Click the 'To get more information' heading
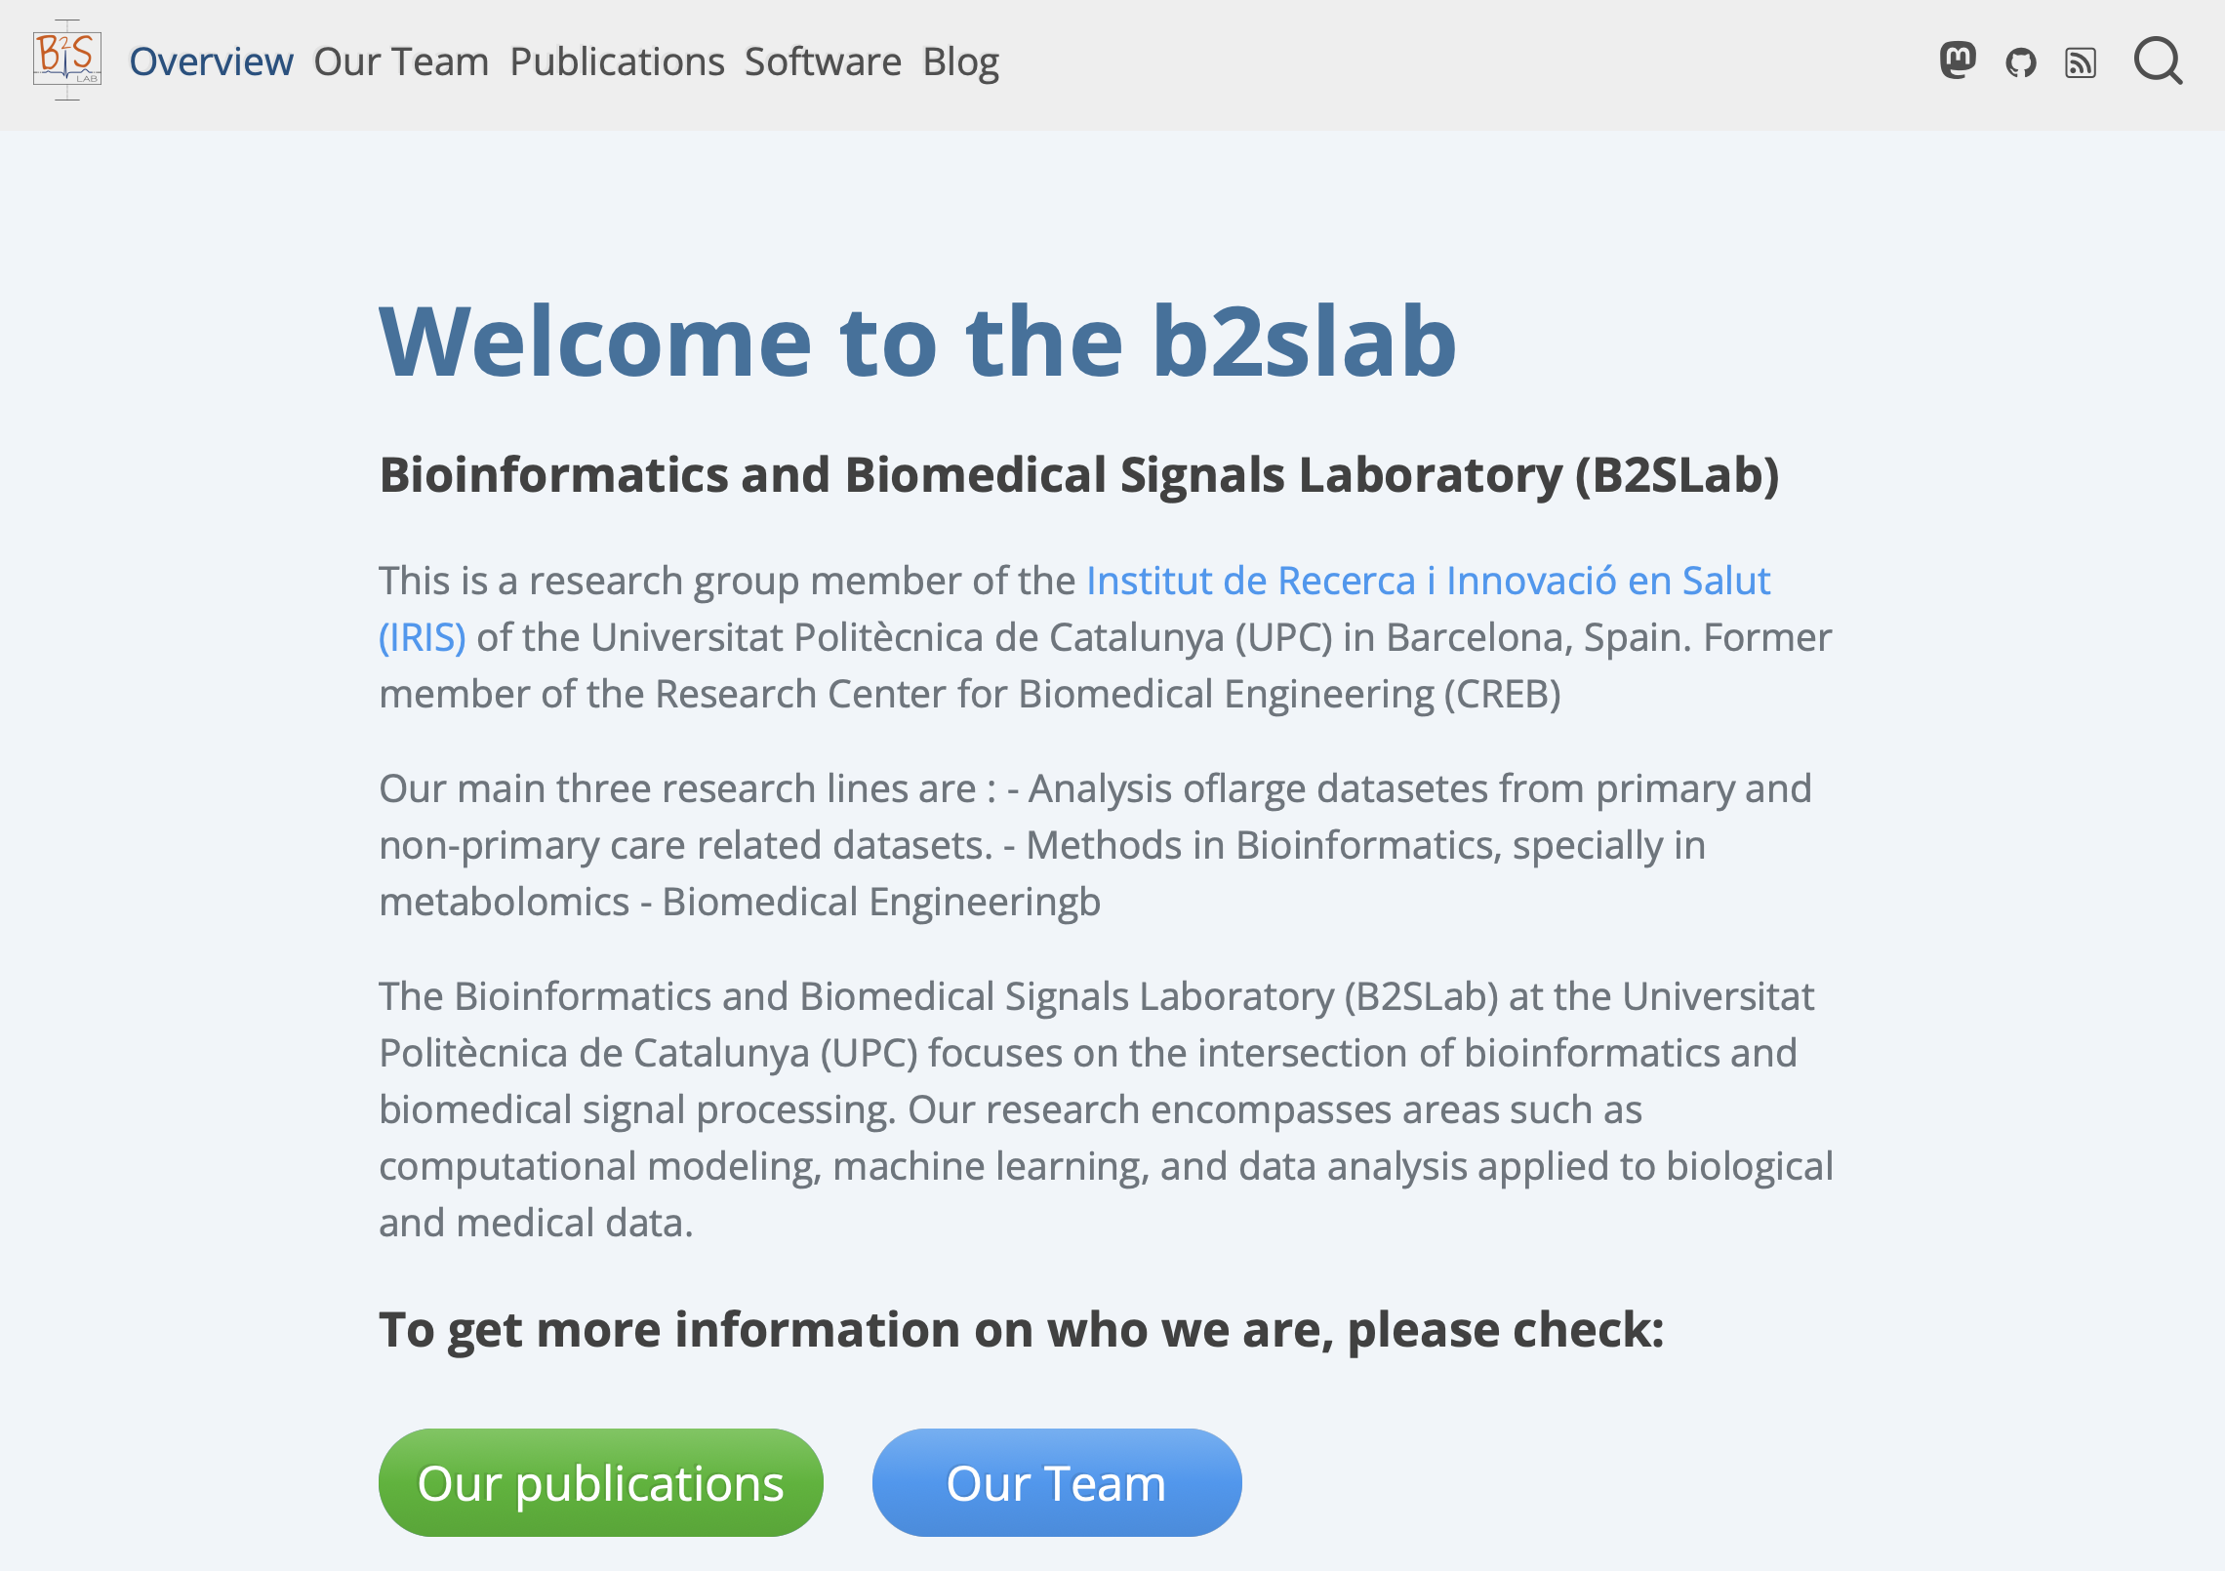 (x=1021, y=1329)
